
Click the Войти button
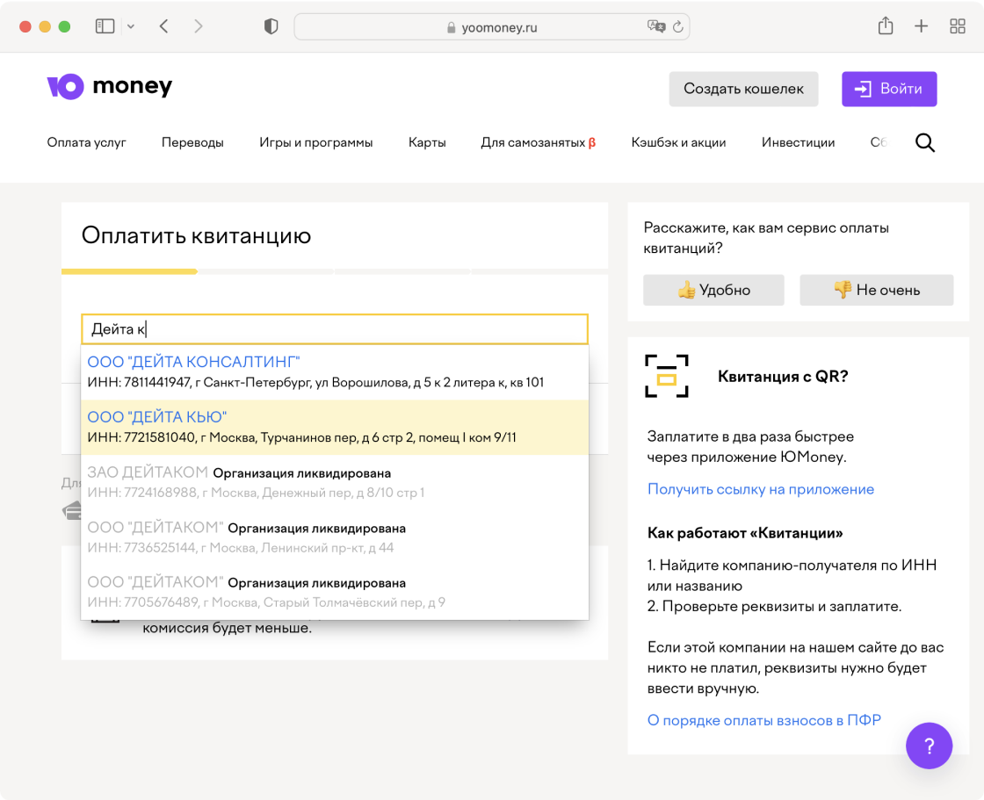coord(889,89)
